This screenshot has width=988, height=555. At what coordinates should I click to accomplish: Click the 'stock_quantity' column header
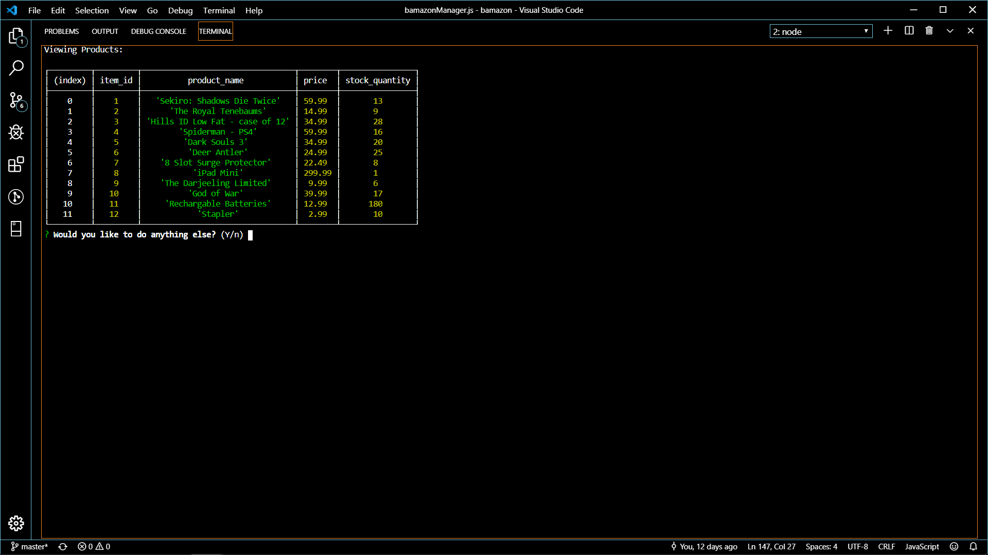[378, 81]
